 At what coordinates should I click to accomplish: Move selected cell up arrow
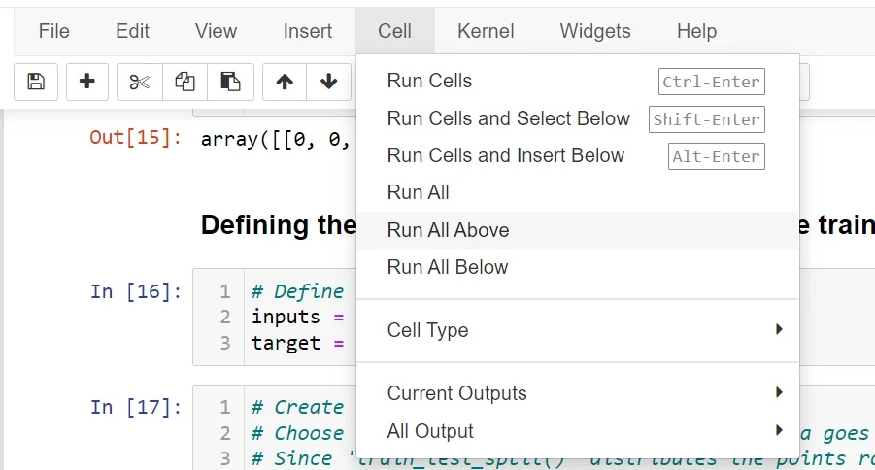(285, 82)
